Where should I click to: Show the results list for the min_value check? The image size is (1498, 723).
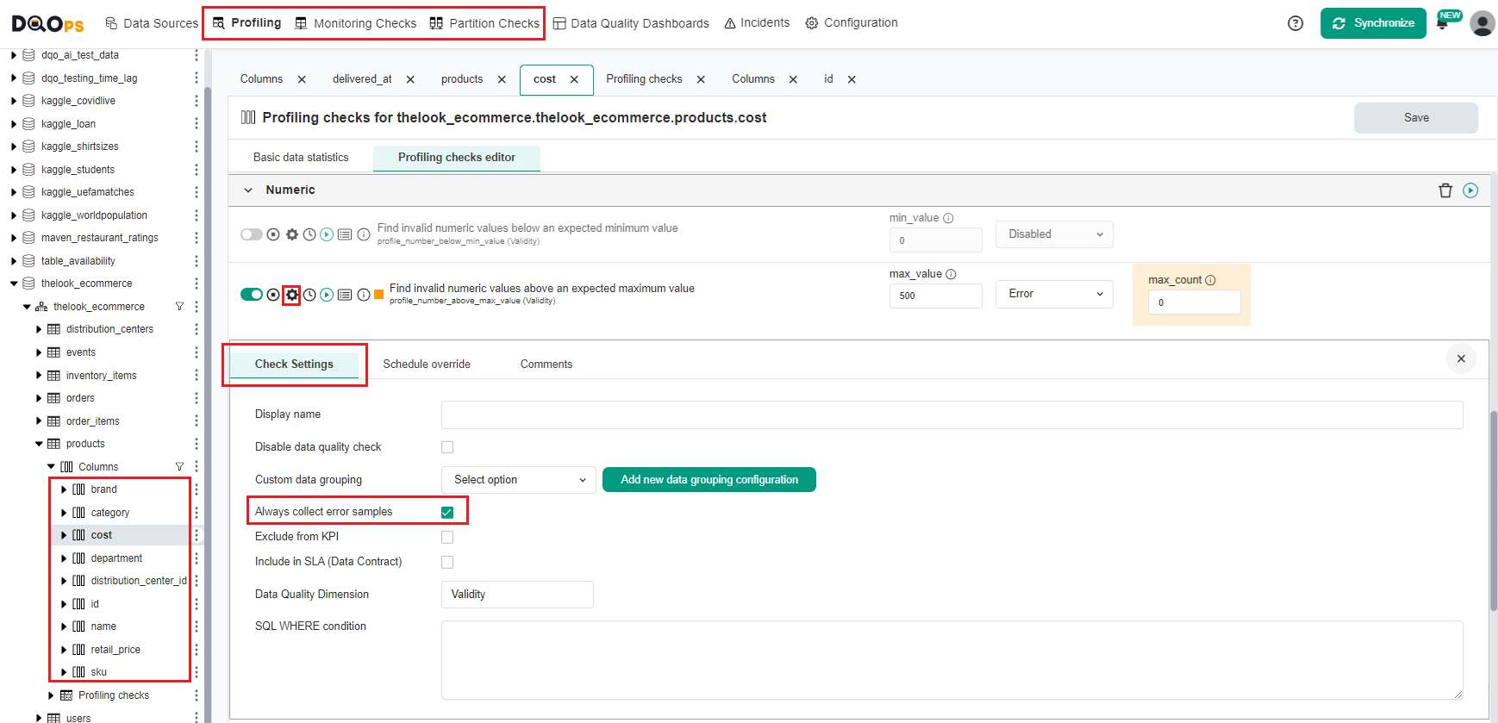345,234
